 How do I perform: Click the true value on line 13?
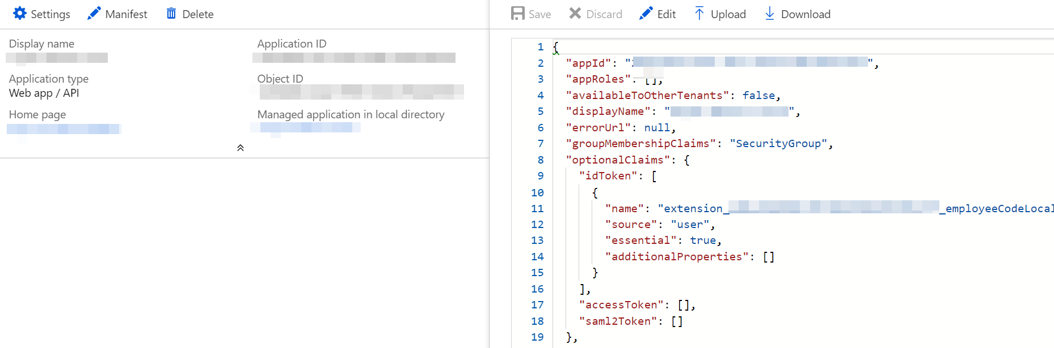[x=703, y=240]
